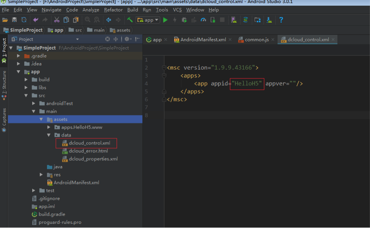Open the run configuration app dropdown

148,20
